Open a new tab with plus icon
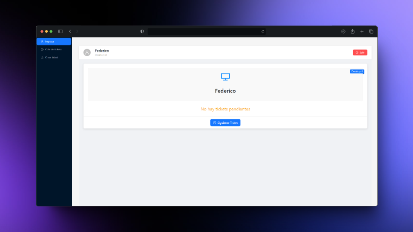The image size is (413, 232). coord(362,31)
